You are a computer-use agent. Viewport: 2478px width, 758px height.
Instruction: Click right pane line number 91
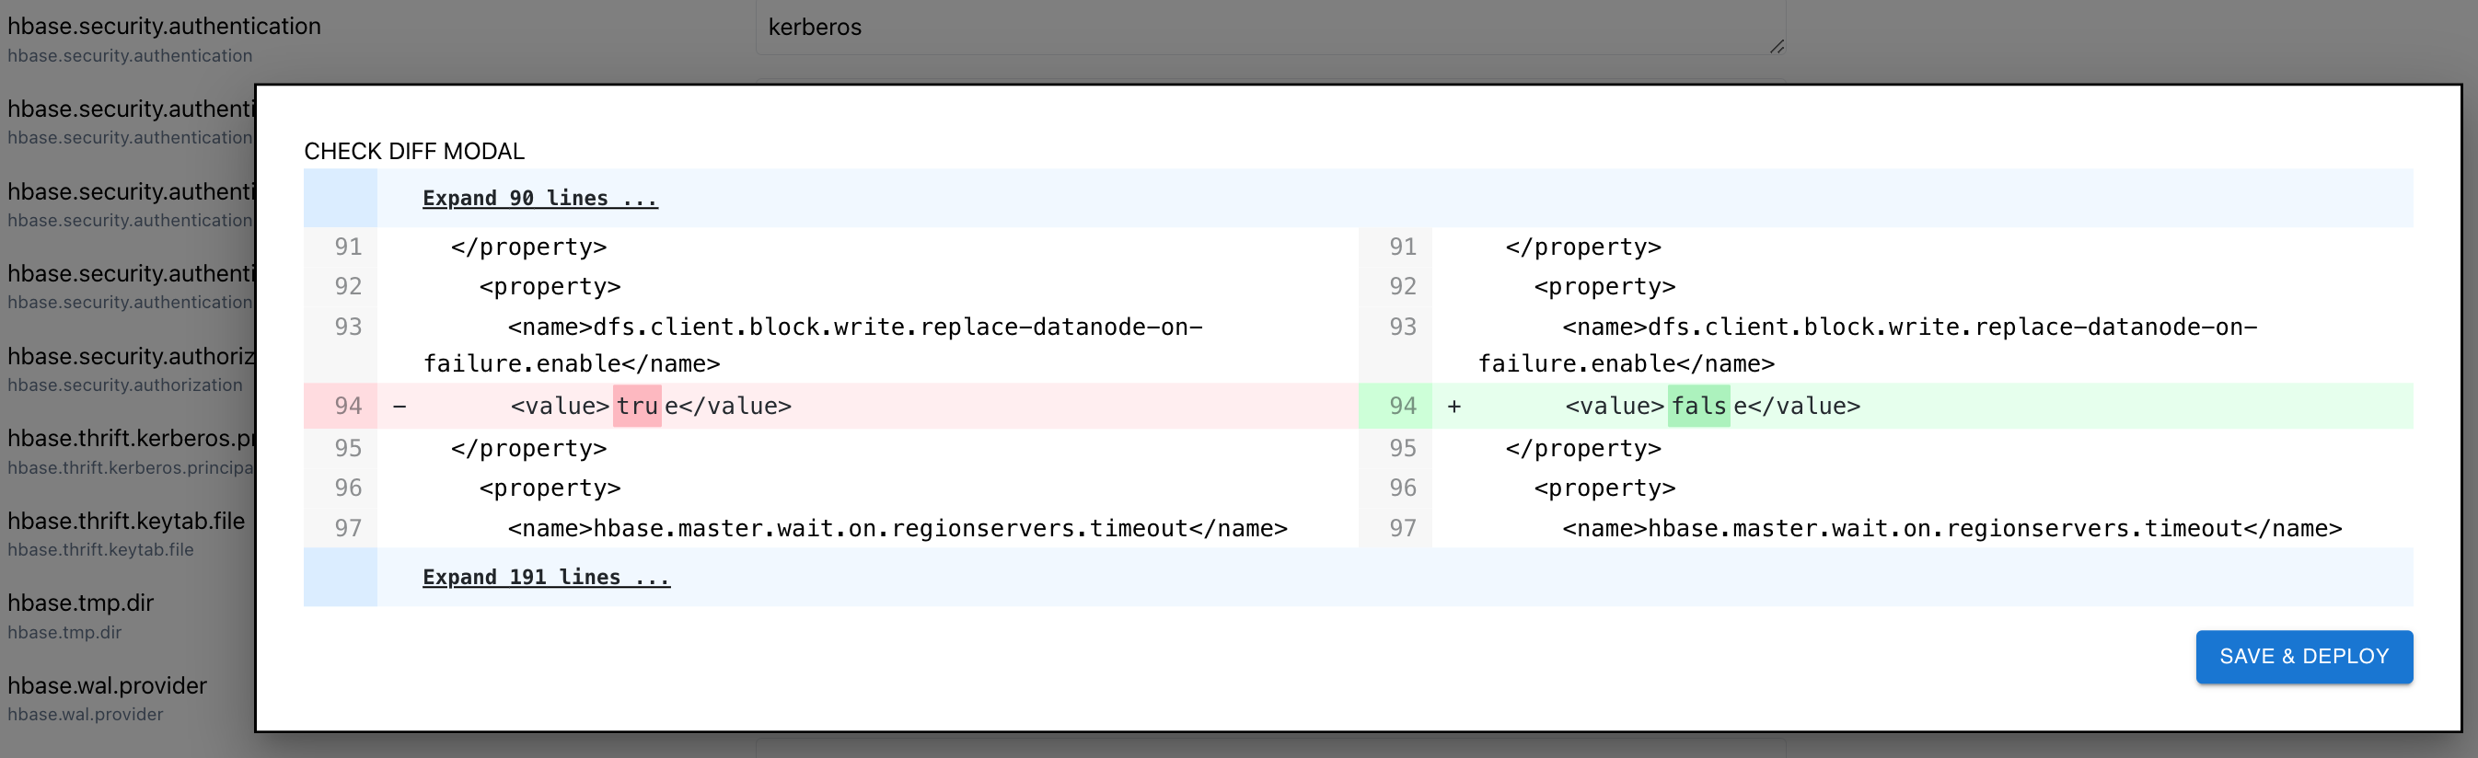(1402, 247)
